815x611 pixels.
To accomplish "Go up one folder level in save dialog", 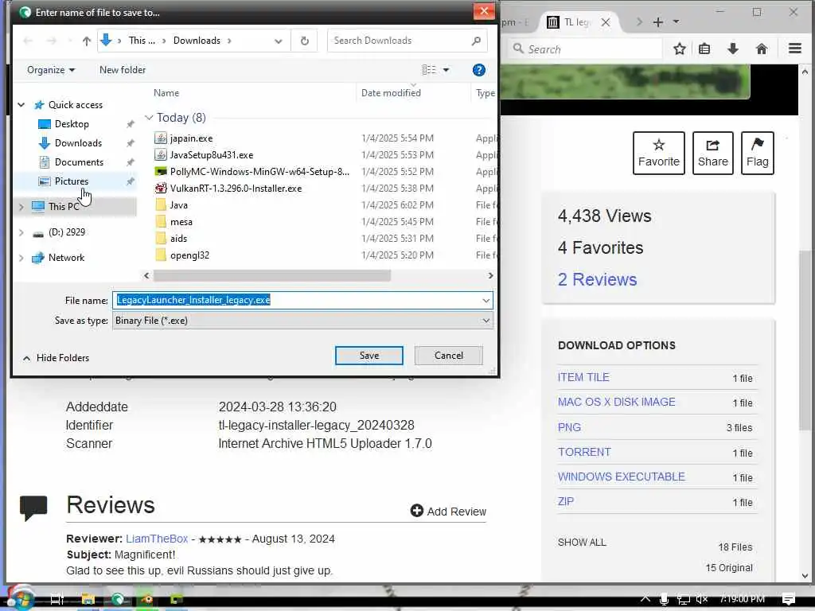I will coord(86,41).
